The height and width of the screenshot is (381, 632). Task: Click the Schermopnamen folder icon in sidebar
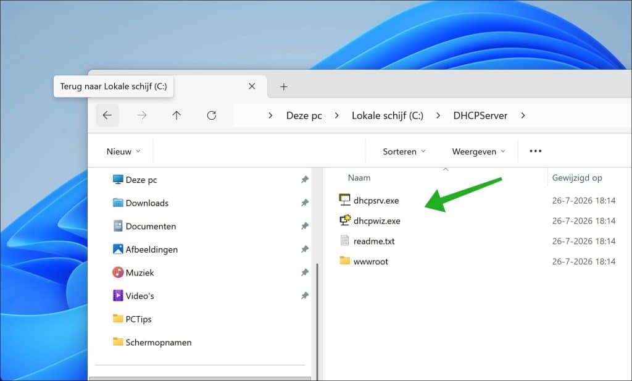tap(118, 342)
